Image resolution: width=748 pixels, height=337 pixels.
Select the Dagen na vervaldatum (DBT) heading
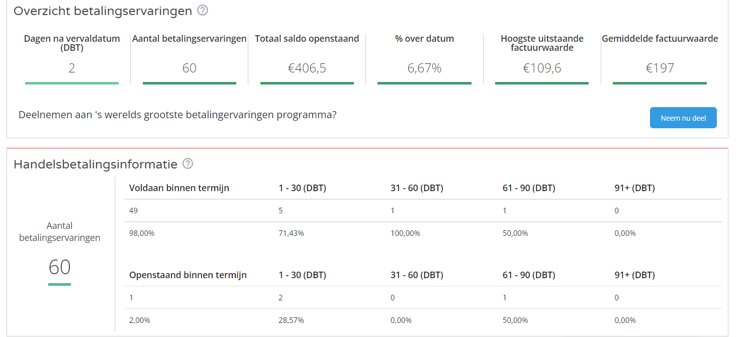[71, 43]
